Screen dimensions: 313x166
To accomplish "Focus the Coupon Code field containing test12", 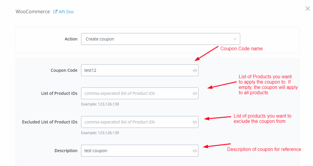I will coord(136,70).
